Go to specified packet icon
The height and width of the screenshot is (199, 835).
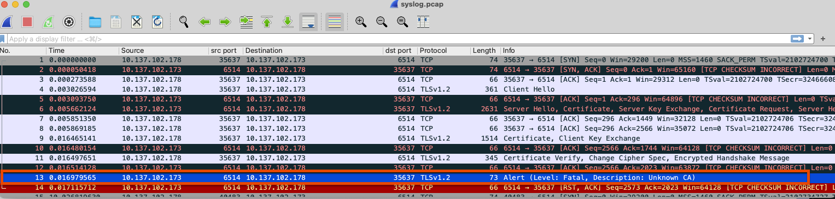click(246, 22)
